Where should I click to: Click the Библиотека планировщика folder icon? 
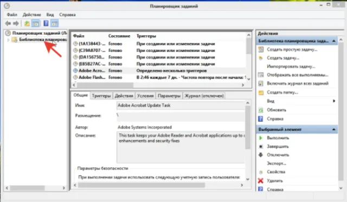15,40
